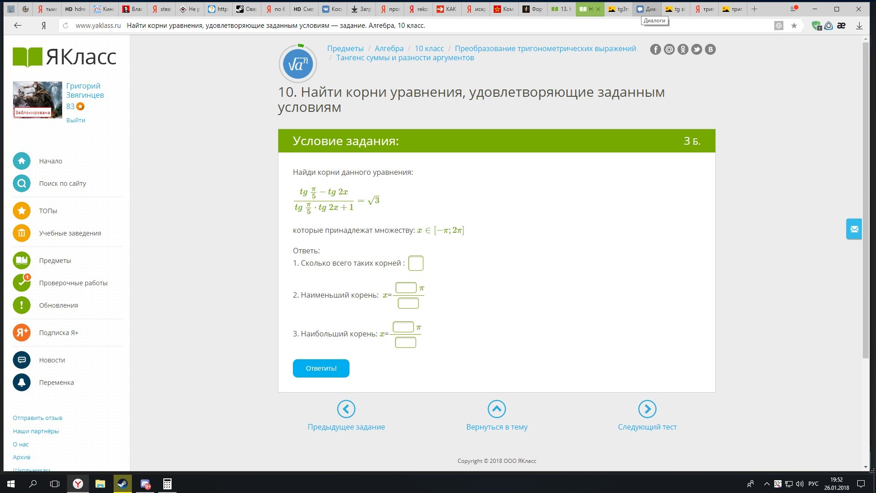Click the smallest root numerator field
This screenshot has height=493, width=876.
(x=406, y=288)
